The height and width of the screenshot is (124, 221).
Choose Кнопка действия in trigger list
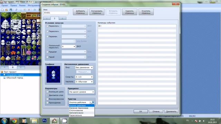point(81,106)
